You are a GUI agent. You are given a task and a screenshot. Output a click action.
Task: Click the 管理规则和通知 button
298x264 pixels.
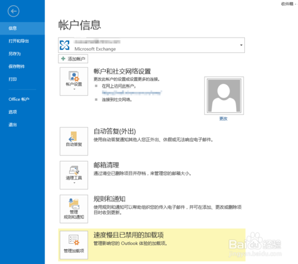click(74, 209)
